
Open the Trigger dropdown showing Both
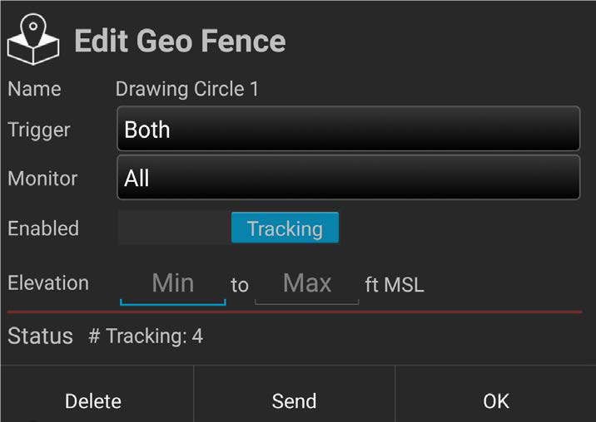(348, 130)
